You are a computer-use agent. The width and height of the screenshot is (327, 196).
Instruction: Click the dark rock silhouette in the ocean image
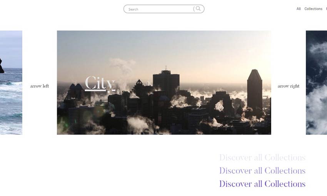point(2,65)
